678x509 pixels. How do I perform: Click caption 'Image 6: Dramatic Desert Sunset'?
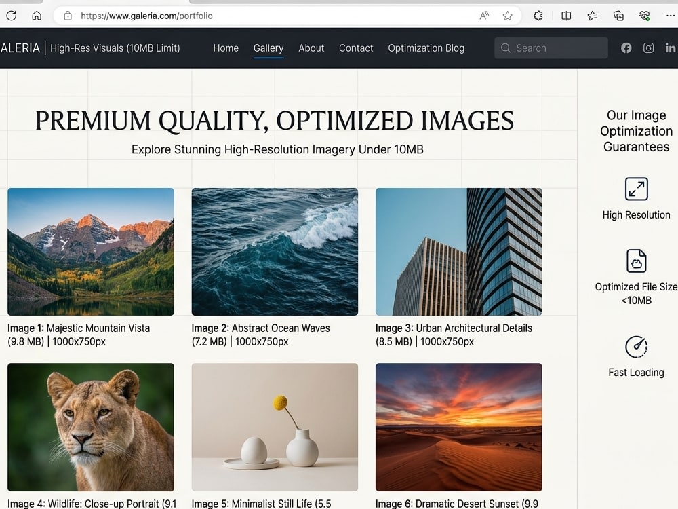(x=447, y=504)
